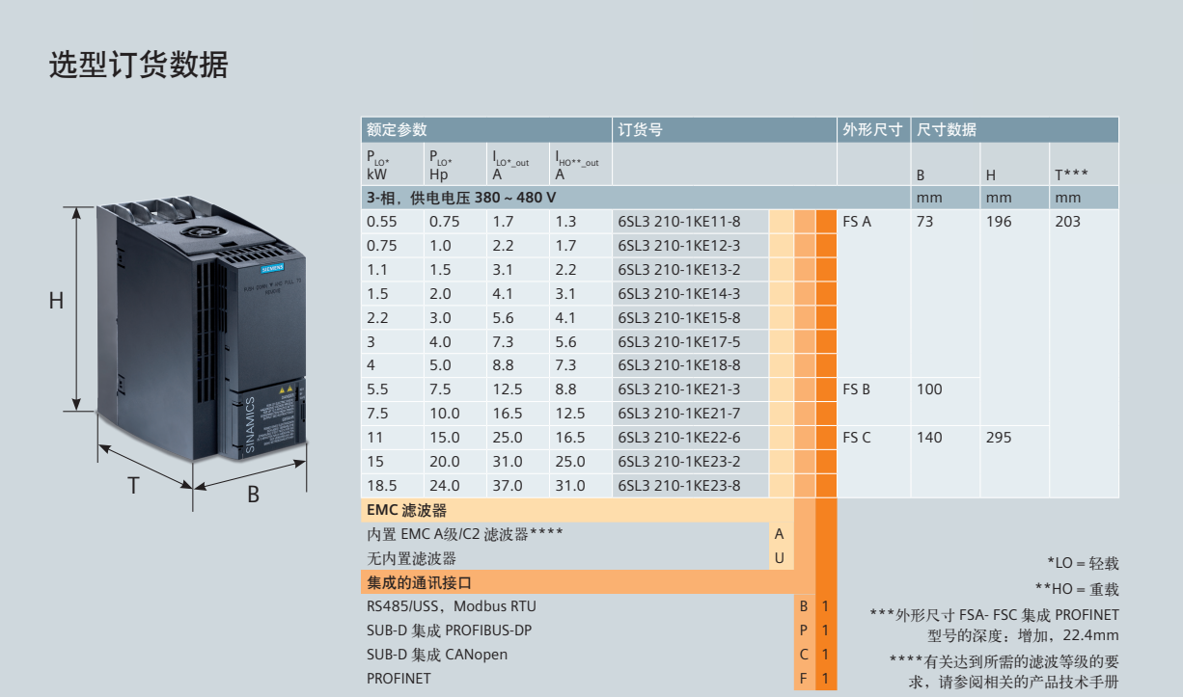Click the yellow warning label on the drive
This screenshot has width=1183, height=697.
(285, 392)
